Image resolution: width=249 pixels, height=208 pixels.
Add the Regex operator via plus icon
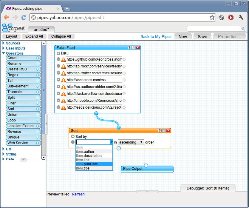tap(38, 75)
